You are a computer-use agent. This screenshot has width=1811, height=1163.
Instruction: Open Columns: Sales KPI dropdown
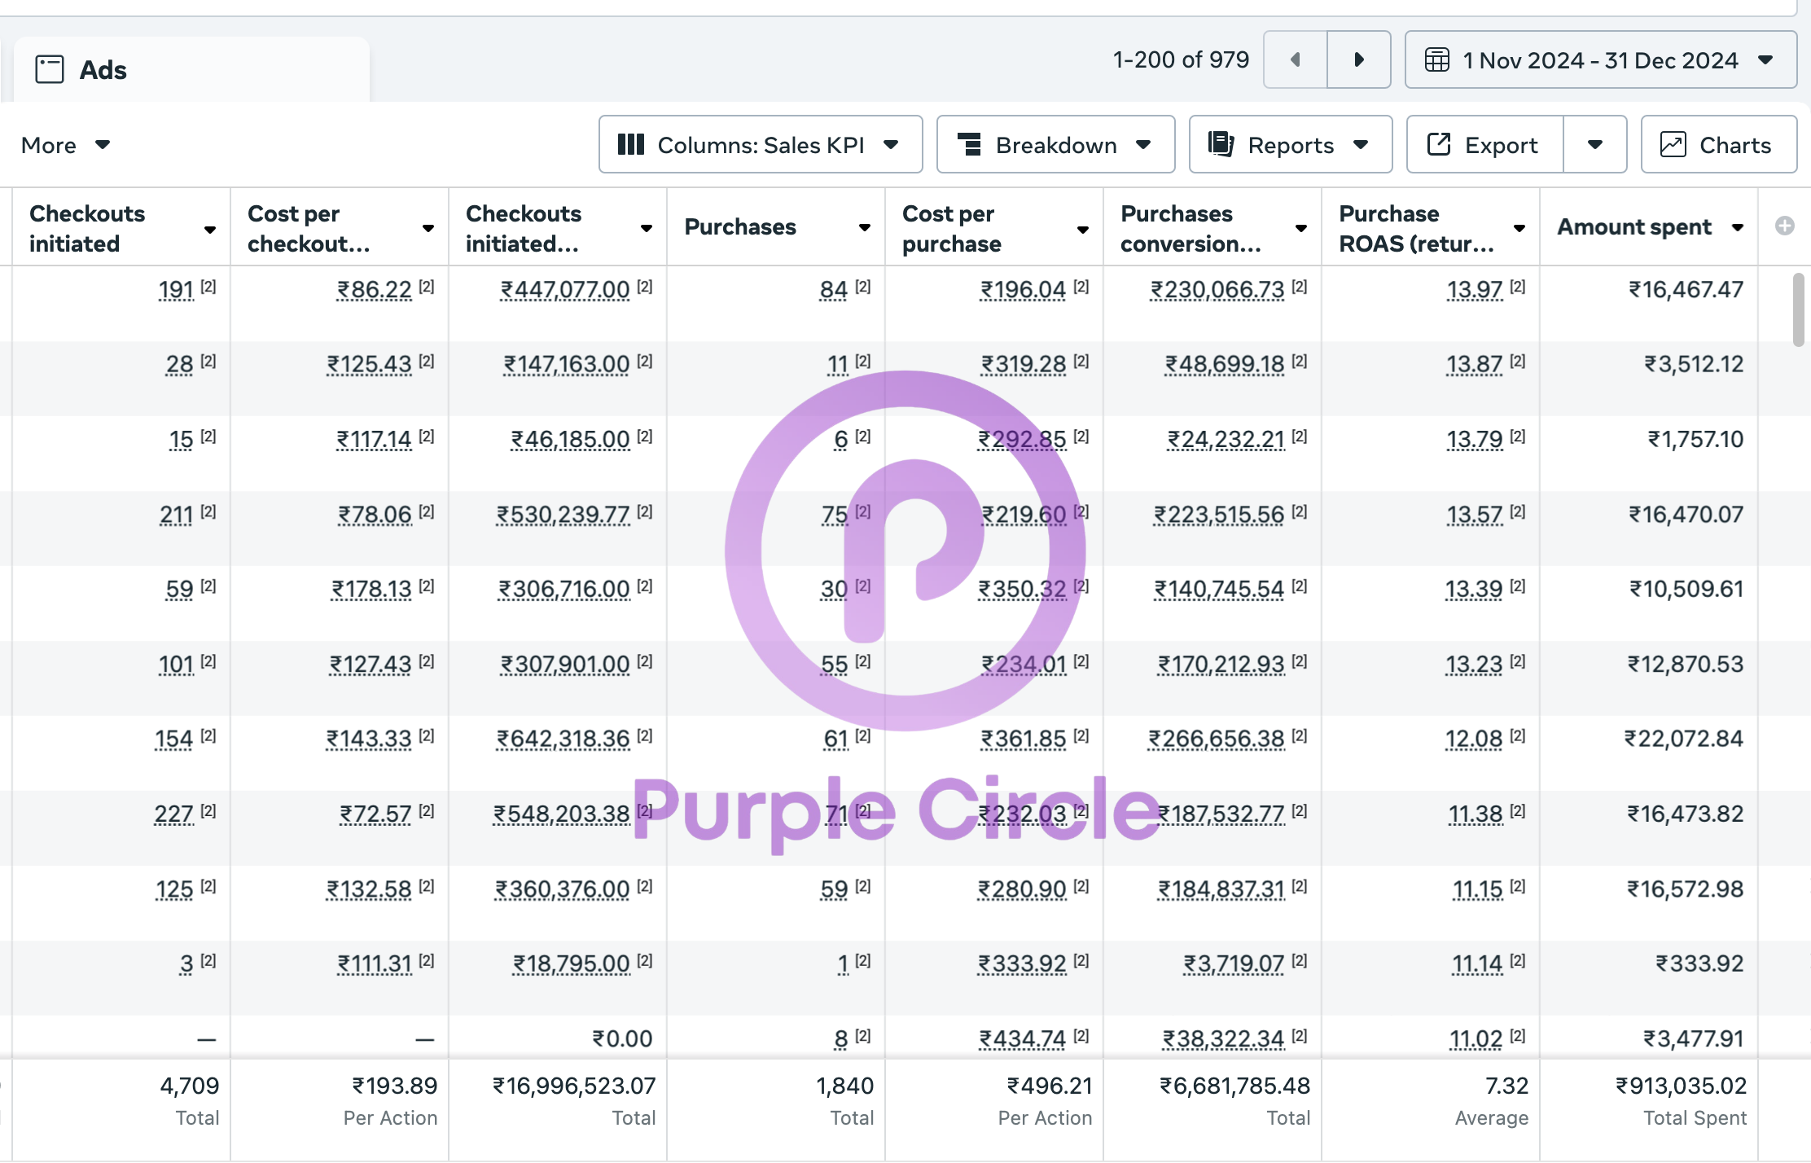point(760,144)
